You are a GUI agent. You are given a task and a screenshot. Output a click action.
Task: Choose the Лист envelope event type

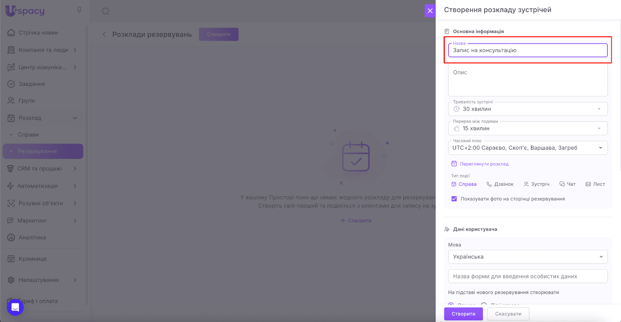[595, 184]
